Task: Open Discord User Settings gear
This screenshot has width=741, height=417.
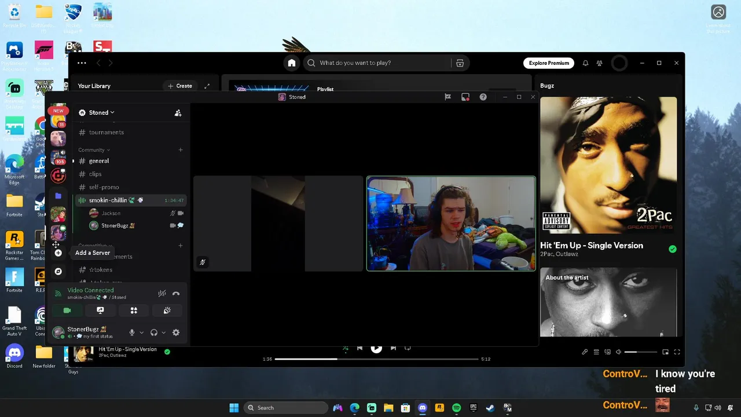Action: (x=176, y=332)
